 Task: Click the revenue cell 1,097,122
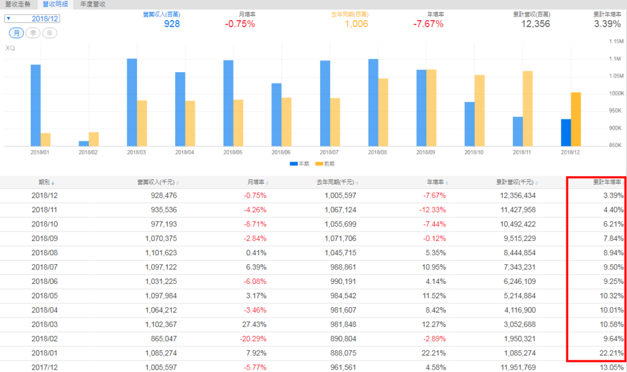pos(161,267)
